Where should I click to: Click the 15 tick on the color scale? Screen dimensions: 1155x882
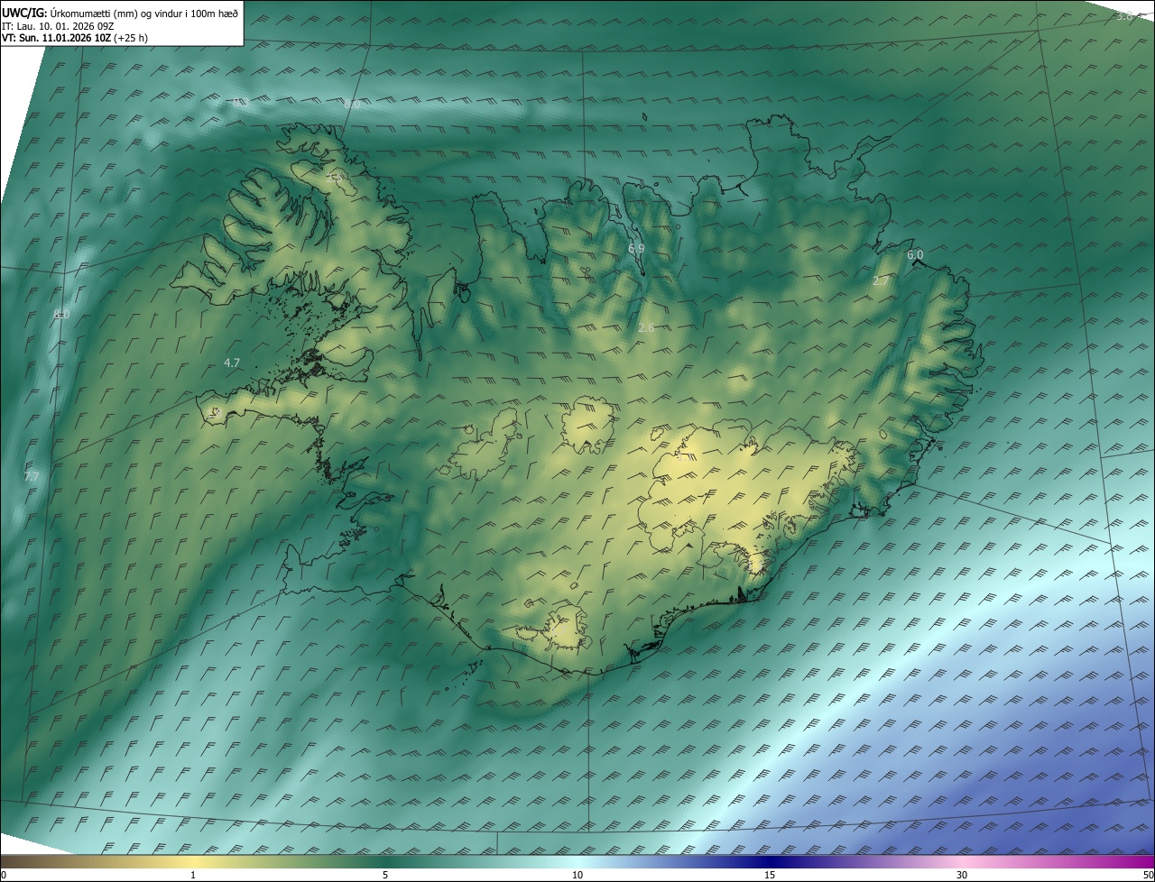point(770,876)
